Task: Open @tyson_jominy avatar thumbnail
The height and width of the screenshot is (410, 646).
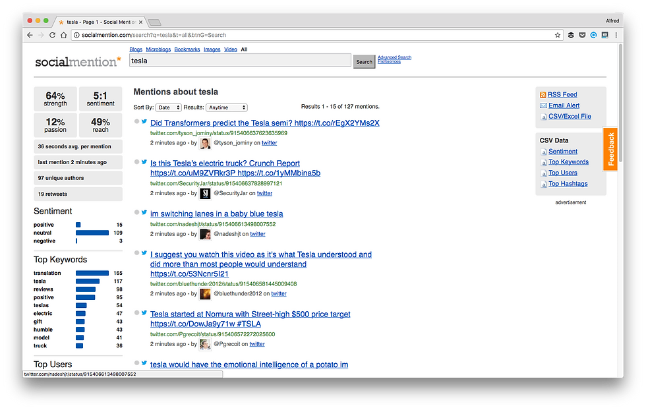Action: point(205,144)
